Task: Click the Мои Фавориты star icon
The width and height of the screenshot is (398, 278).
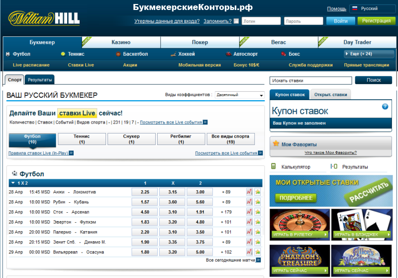Action: [276, 143]
